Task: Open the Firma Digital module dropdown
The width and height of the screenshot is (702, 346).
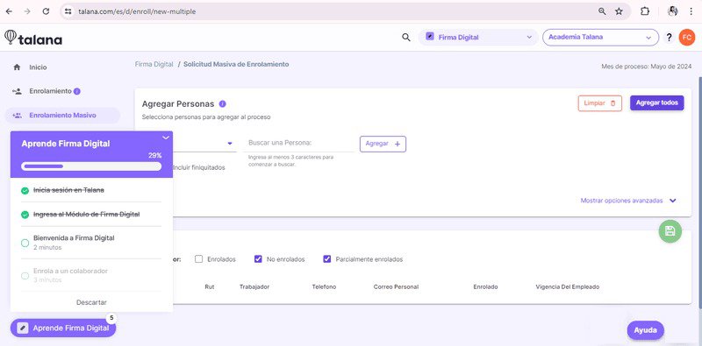Action: [x=478, y=38]
